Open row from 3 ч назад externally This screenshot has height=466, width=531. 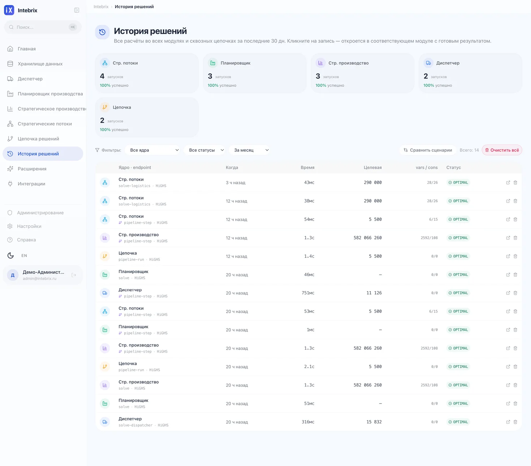508,183
